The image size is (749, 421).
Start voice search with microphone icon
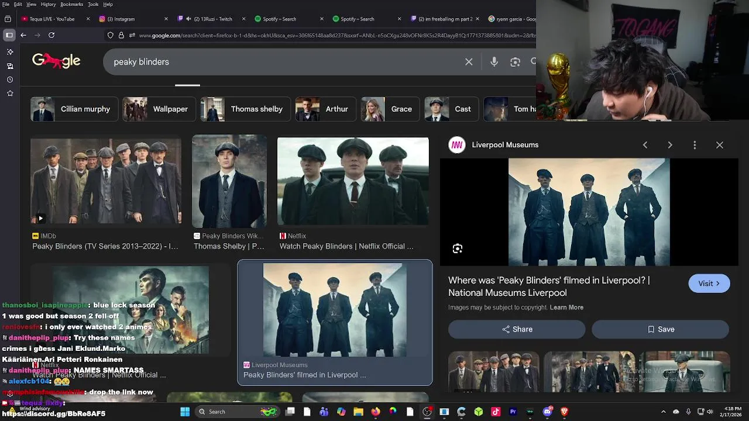(494, 61)
